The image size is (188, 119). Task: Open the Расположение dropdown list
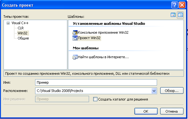(154, 91)
